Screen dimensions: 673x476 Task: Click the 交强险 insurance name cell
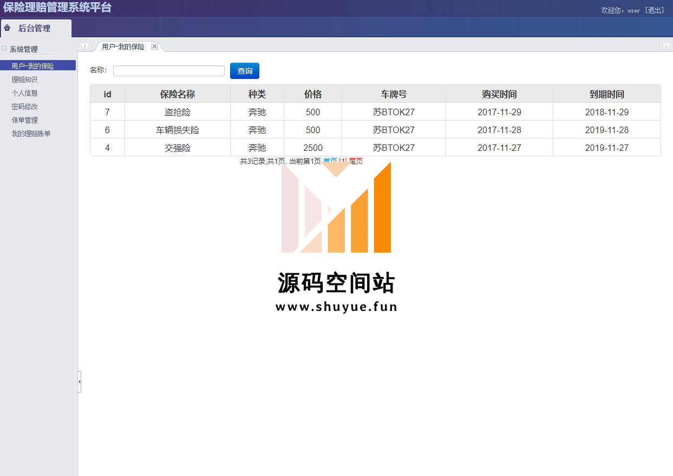coord(178,148)
